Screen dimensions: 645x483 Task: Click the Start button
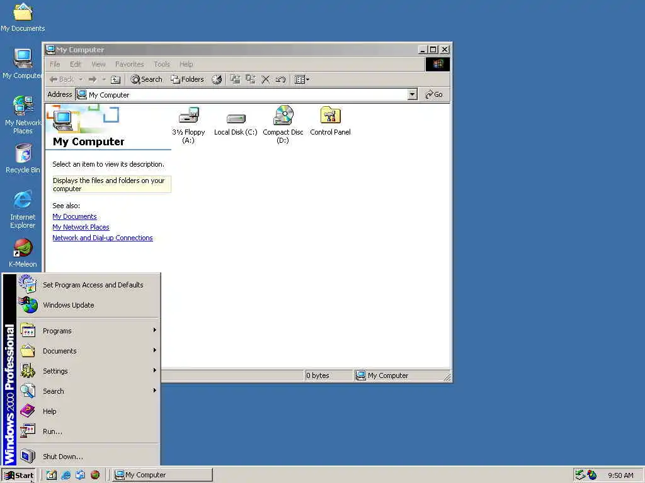(x=19, y=475)
